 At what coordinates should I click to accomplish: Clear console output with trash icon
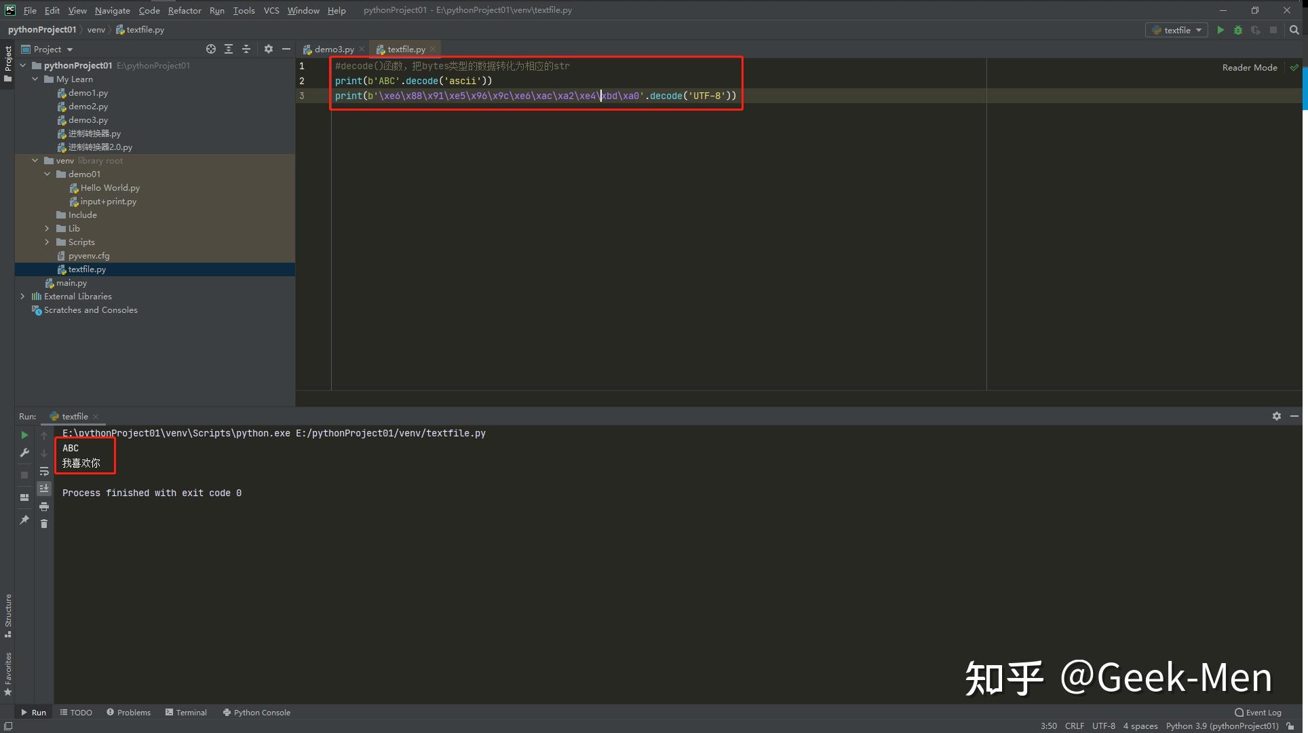(x=44, y=523)
